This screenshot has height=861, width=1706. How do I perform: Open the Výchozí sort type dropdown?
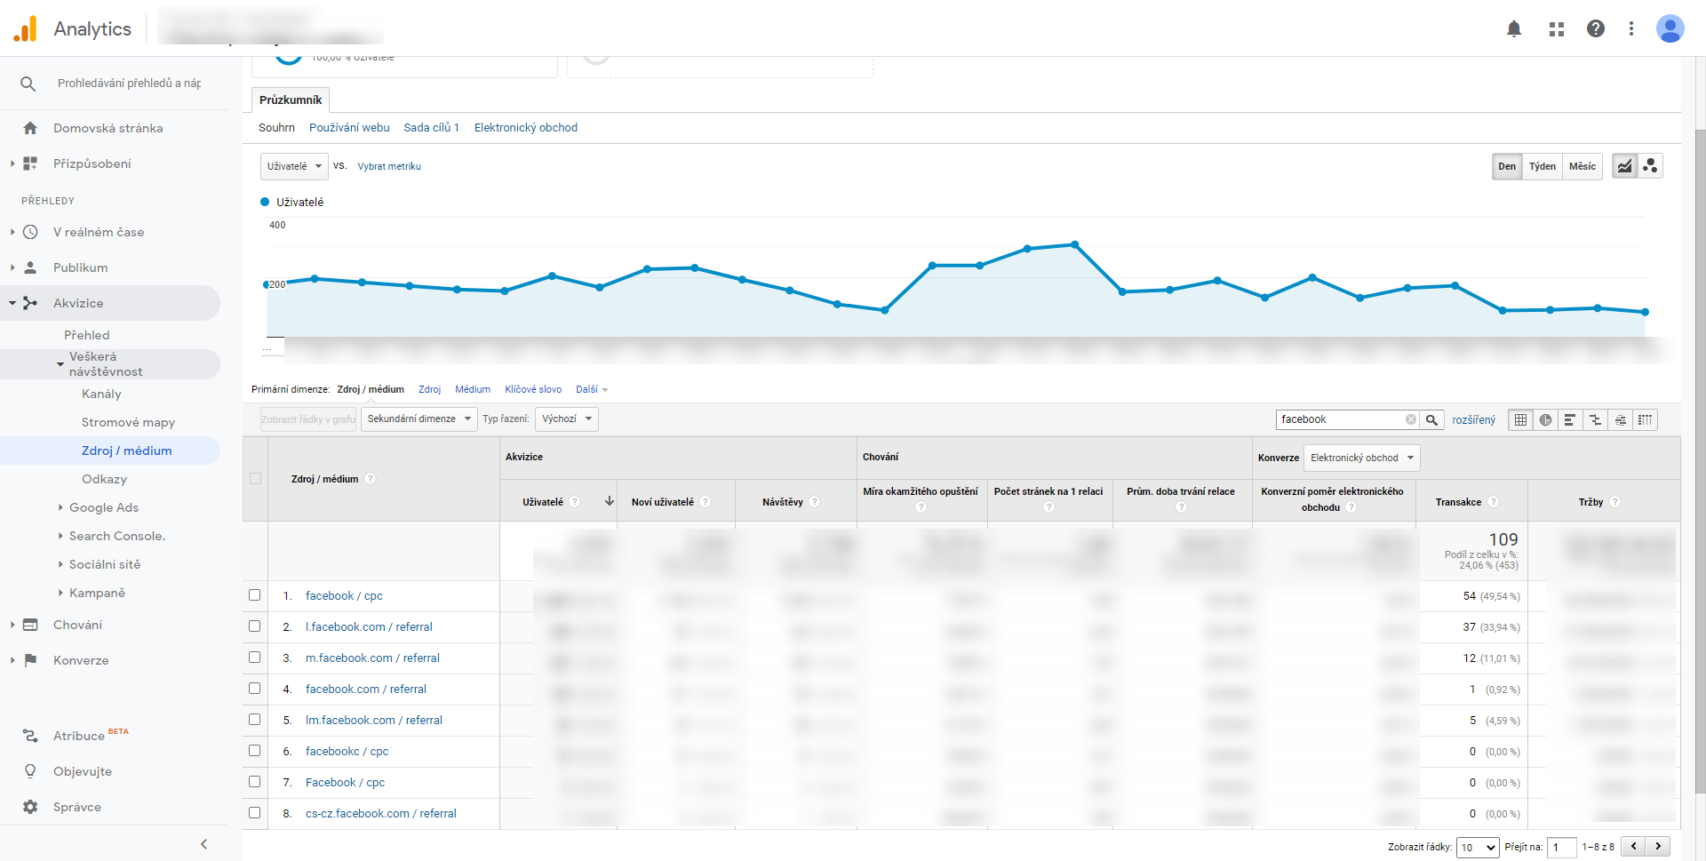(567, 419)
